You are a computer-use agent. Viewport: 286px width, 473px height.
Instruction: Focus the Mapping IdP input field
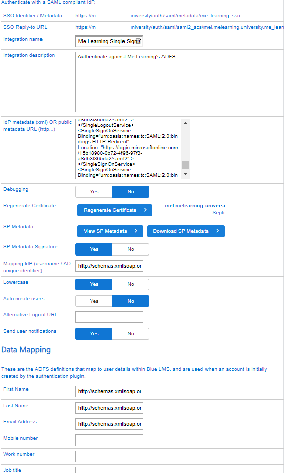[109, 266]
